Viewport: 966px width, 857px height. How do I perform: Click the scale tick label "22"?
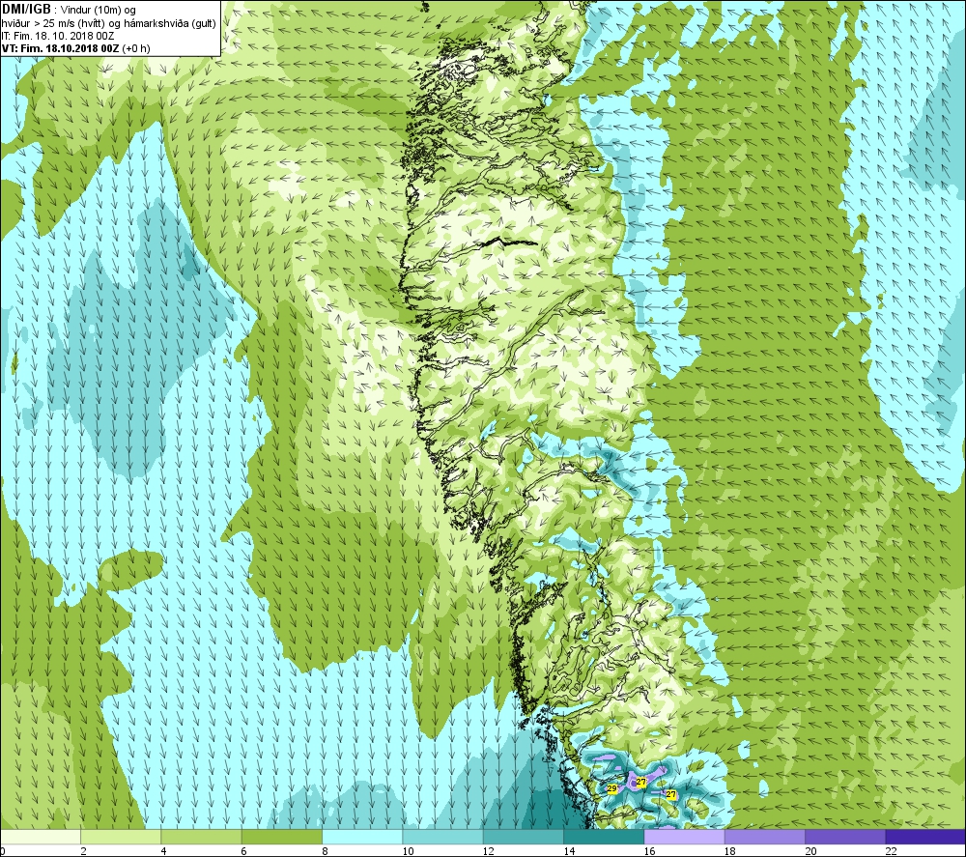891,851
